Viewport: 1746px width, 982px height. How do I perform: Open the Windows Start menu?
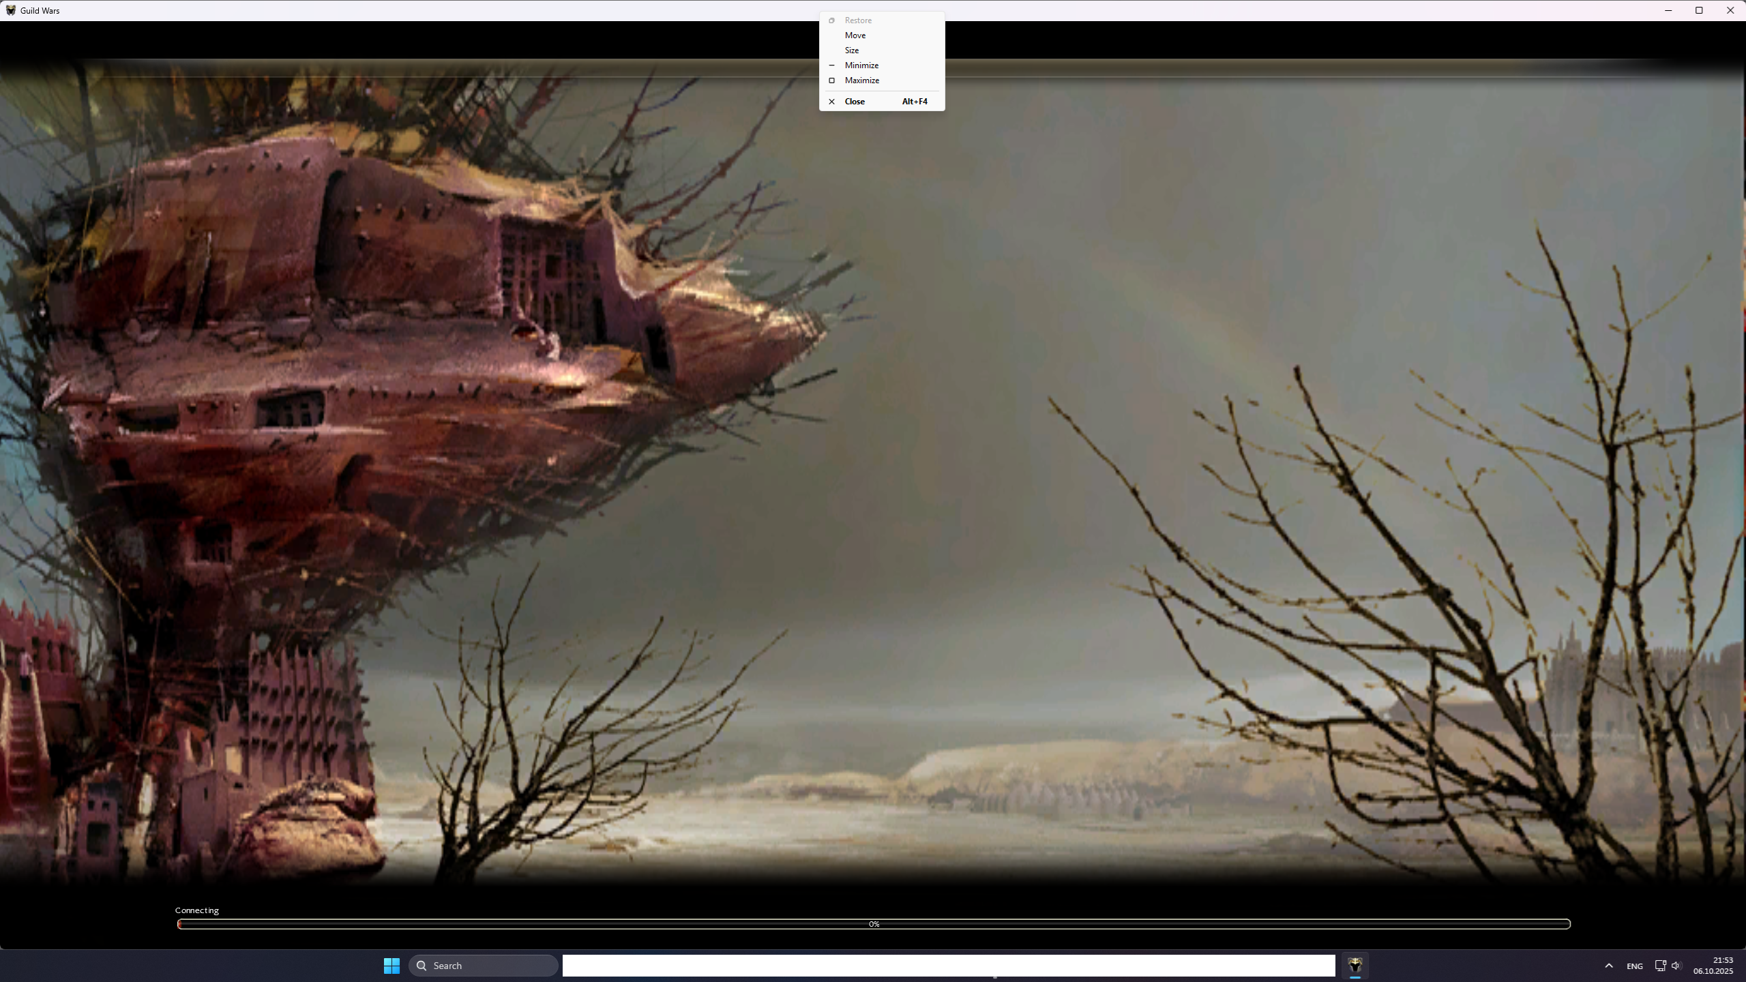391,966
